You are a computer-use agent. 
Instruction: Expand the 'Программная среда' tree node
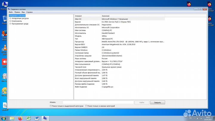point(10,24)
